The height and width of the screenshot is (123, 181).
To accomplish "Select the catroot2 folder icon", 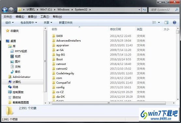I will pos(53,68).
